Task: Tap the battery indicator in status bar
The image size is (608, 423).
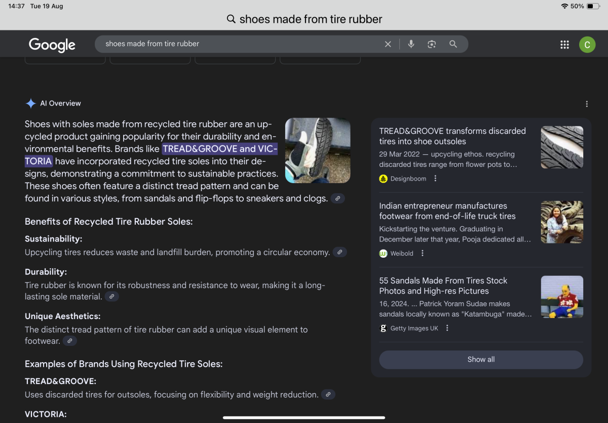Action: 594,6
